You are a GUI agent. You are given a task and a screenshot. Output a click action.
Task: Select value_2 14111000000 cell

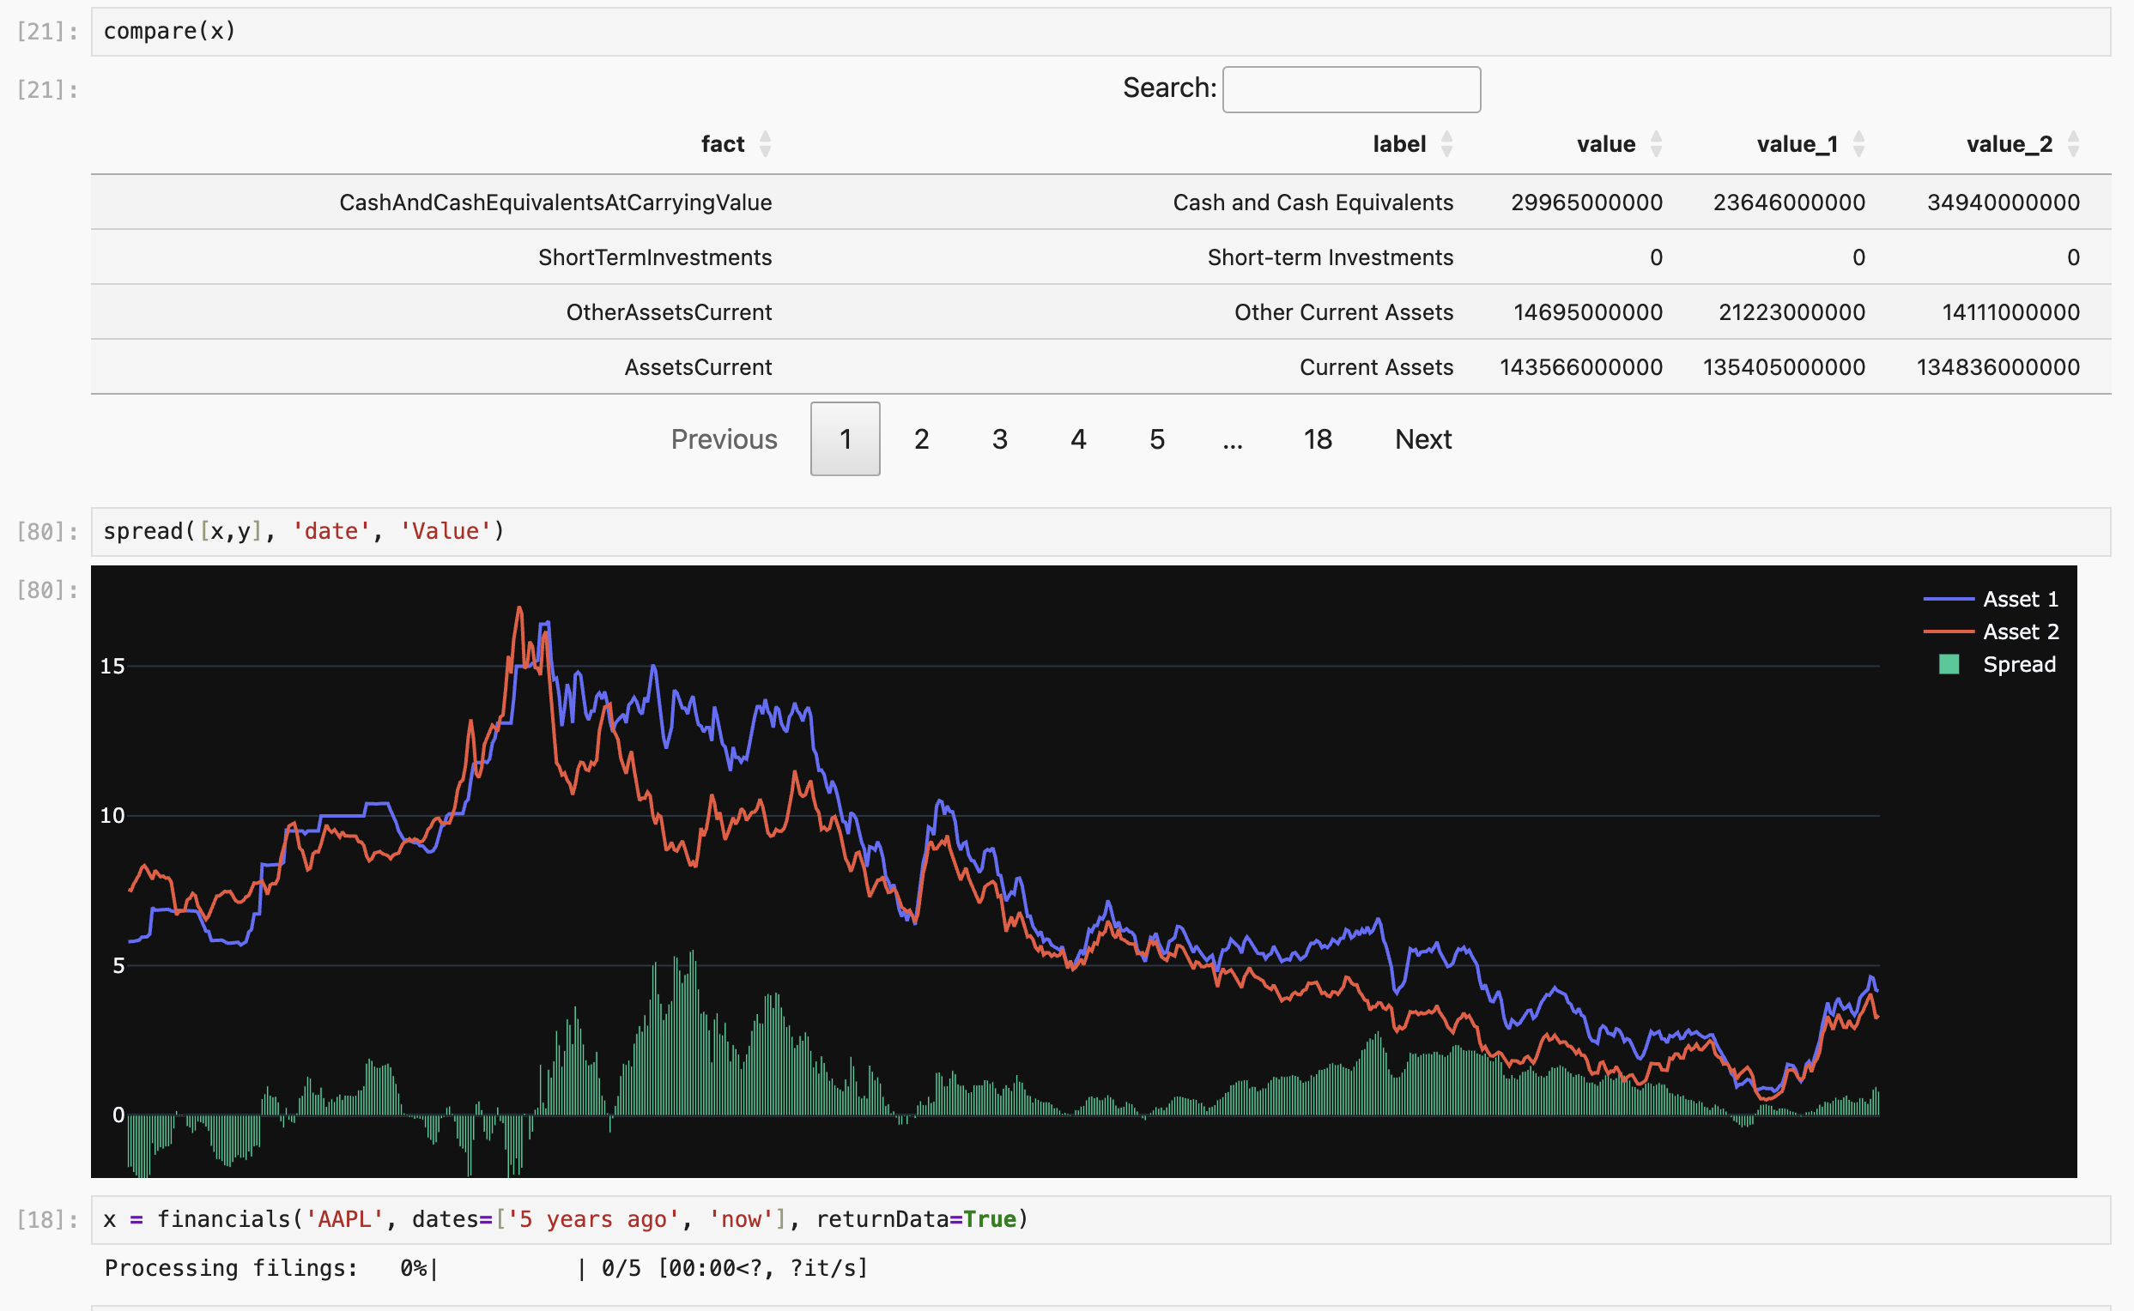click(2010, 312)
